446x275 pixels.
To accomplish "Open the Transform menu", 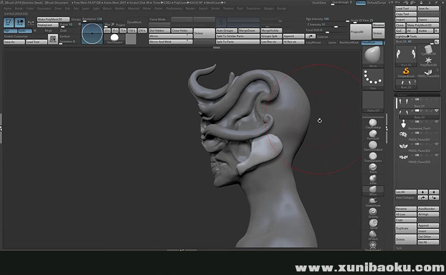I will click(x=253, y=9).
